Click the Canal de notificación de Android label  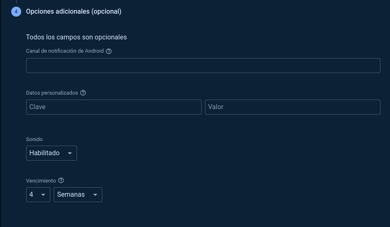pos(64,51)
